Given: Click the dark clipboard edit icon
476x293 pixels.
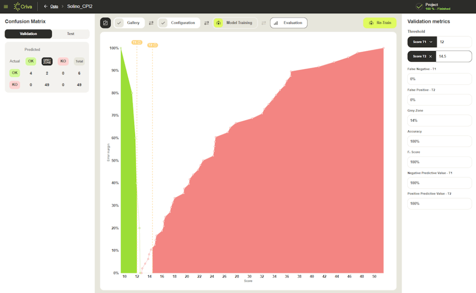Looking at the screenshot, I should (106, 23).
